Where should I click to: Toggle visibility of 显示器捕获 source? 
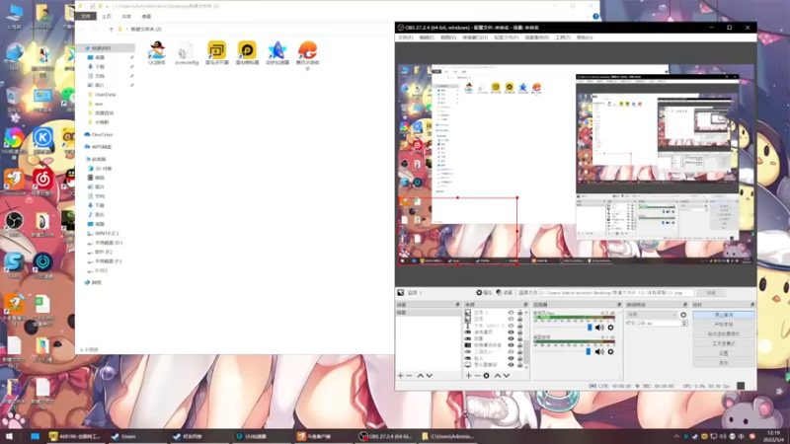tap(511, 365)
